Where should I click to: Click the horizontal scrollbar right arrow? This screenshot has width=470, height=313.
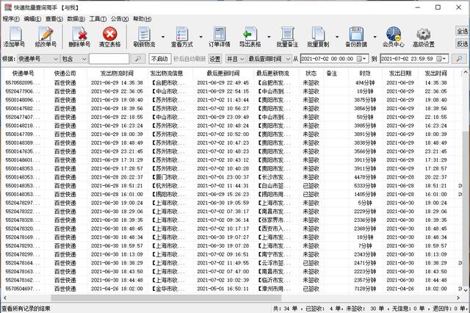pos(458,298)
